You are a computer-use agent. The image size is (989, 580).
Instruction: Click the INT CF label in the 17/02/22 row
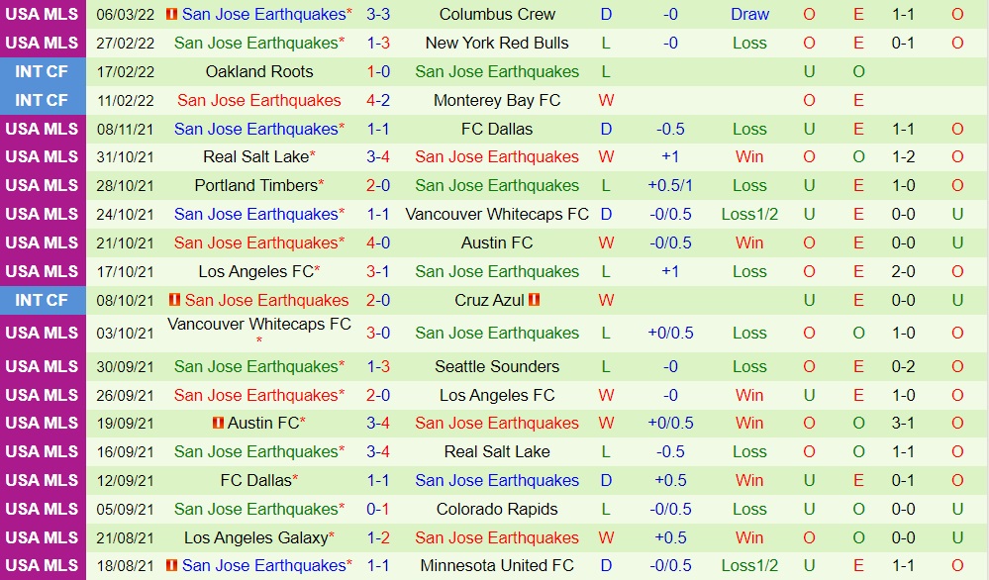(x=42, y=71)
